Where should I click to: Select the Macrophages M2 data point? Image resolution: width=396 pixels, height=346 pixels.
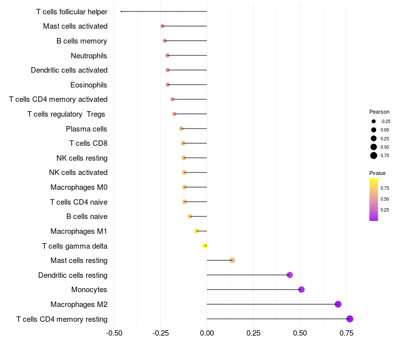tap(338, 304)
